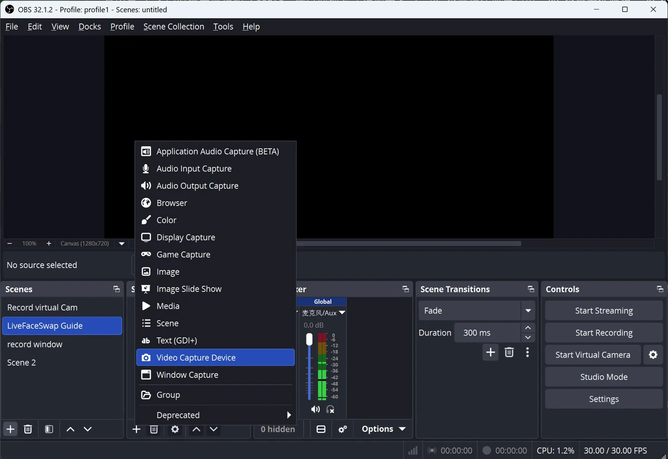Screen dimensions: 668x459
Task: Remove source using Sources trash icon
Action: [x=154, y=429]
